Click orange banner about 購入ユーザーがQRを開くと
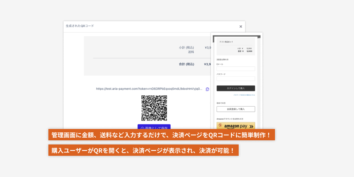Viewport: 354px width, 177px height. tap(143, 150)
